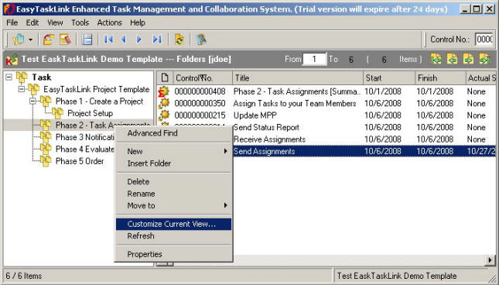Open the File menu
The image size is (499, 285).
click(12, 22)
